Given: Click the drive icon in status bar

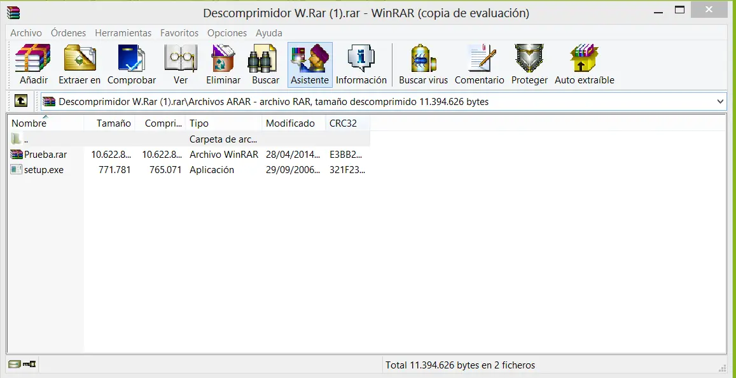Looking at the screenshot, I should coord(15,364).
